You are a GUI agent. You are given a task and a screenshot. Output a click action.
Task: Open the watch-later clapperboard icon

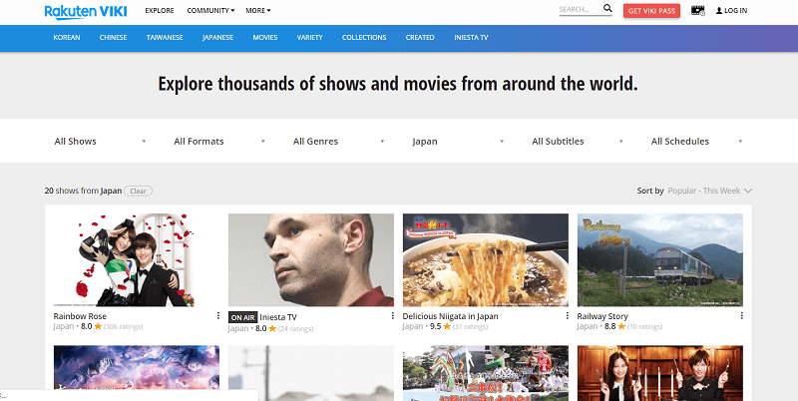click(x=697, y=10)
